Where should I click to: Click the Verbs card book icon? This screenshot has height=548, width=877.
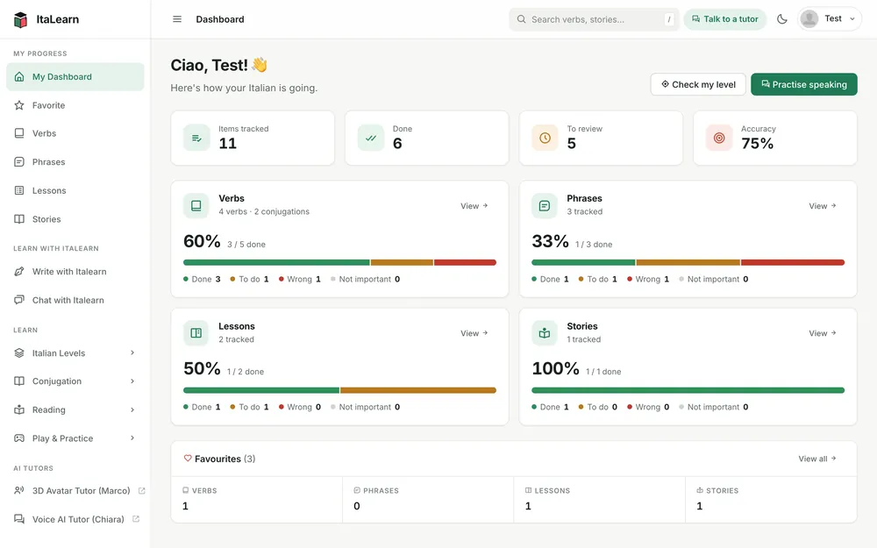click(x=196, y=206)
